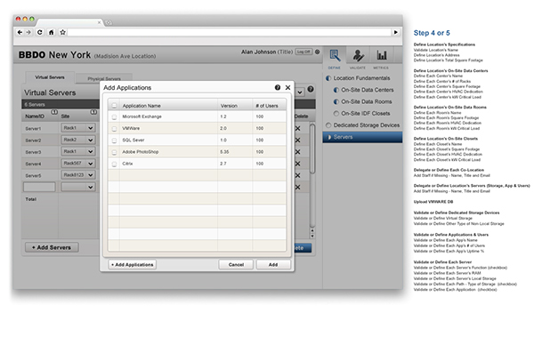Click the browser back arrow
Screen dimensions: 534x345
[x=20, y=32]
